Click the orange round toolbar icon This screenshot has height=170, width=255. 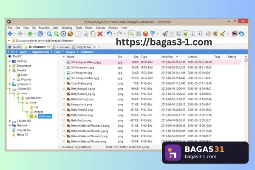point(70,34)
